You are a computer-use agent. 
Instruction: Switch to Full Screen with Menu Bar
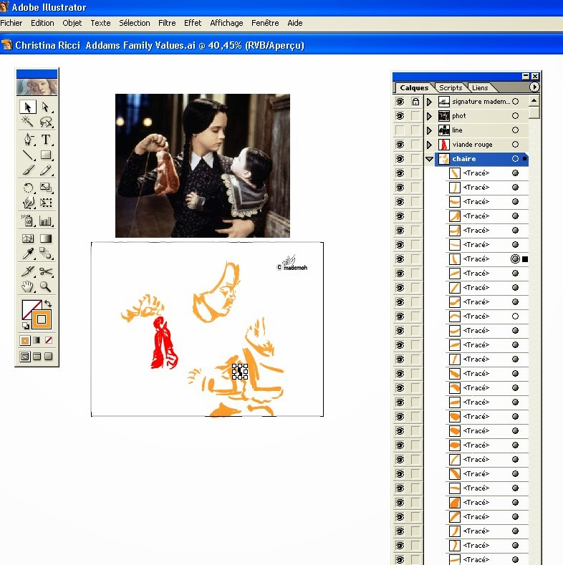tap(37, 357)
